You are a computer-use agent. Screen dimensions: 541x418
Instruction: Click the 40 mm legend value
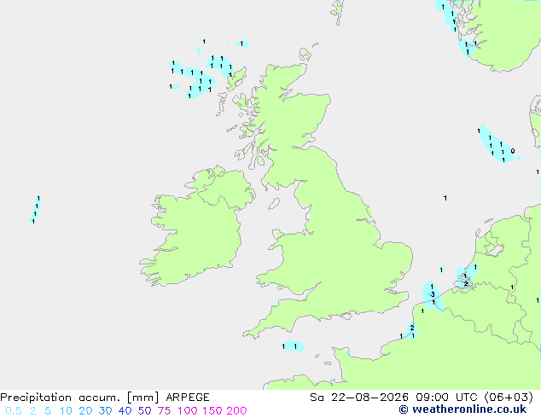(125, 411)
